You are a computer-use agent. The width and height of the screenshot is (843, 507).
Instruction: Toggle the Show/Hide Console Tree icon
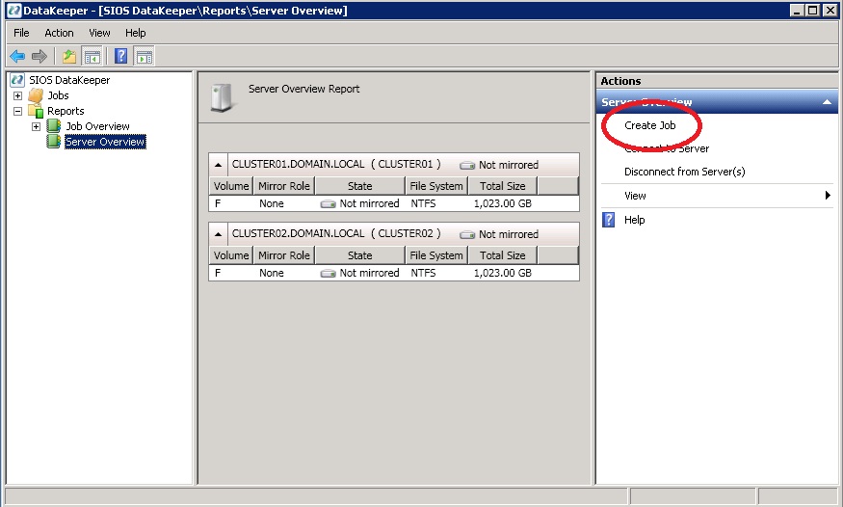[92, 56]
